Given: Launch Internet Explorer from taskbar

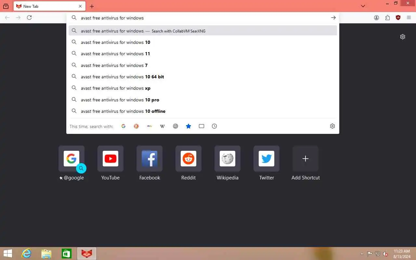Looking at the screenshot, I should coord(26,253).
